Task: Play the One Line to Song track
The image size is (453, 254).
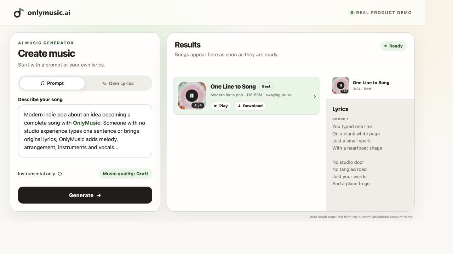Action: tap(221, 106)
